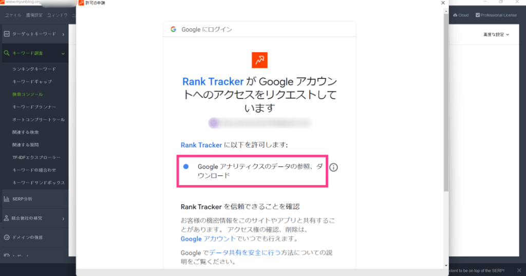
Task: Select 検索コンソール in sidebar
Action: [28, 94]
